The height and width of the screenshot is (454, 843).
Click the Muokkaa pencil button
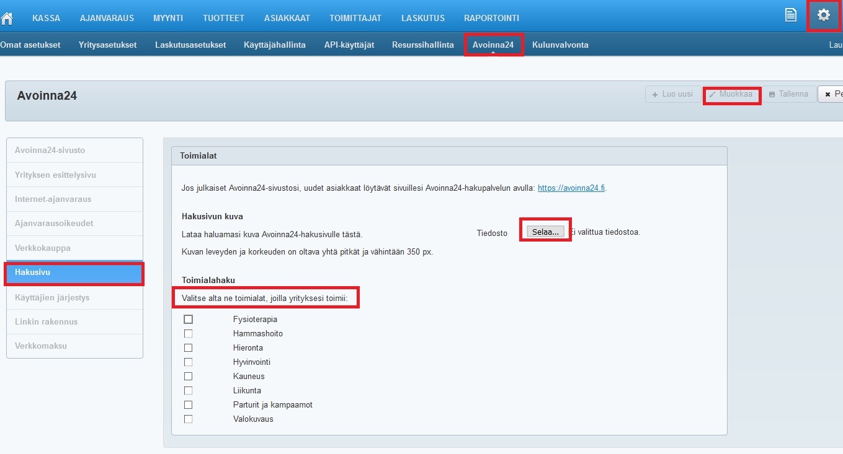coord(731,94)
